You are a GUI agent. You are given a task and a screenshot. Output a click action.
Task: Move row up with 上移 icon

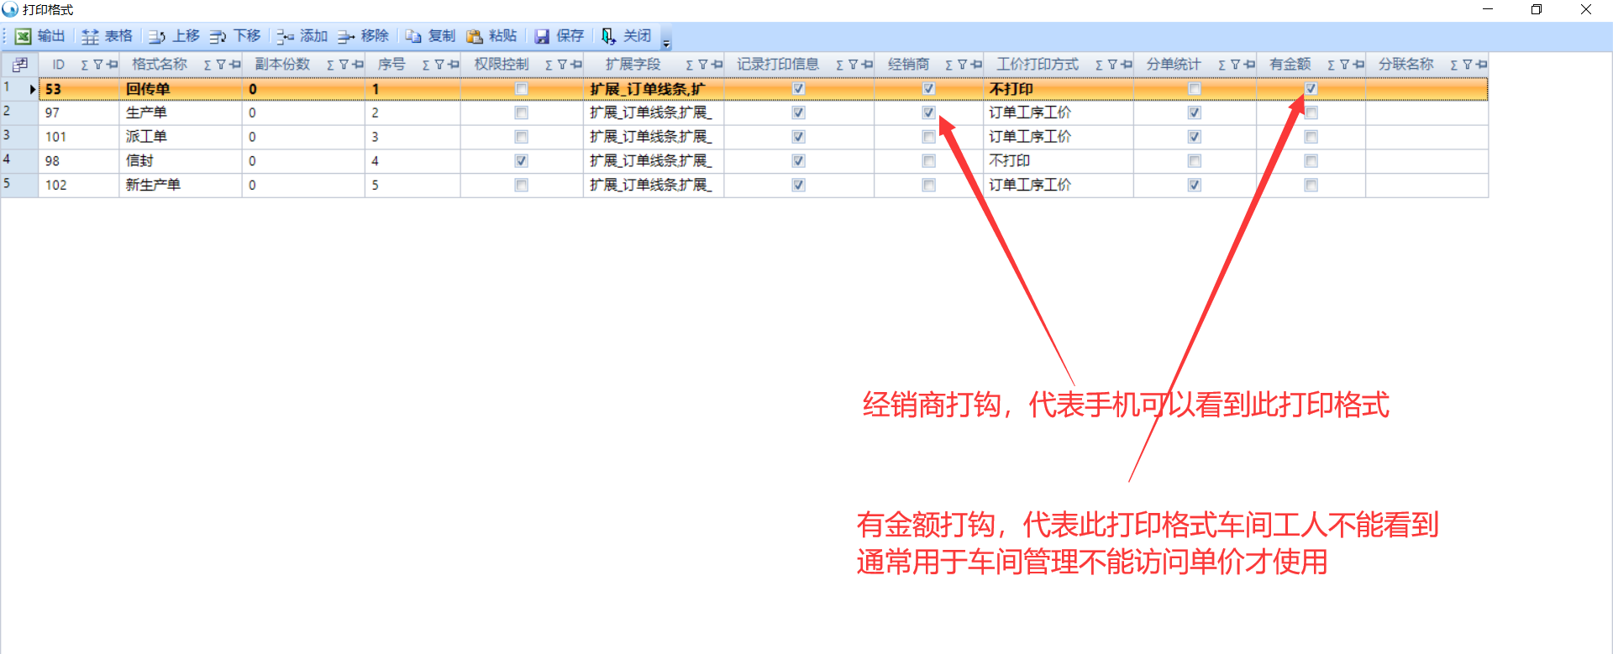[x=157, y=36]
